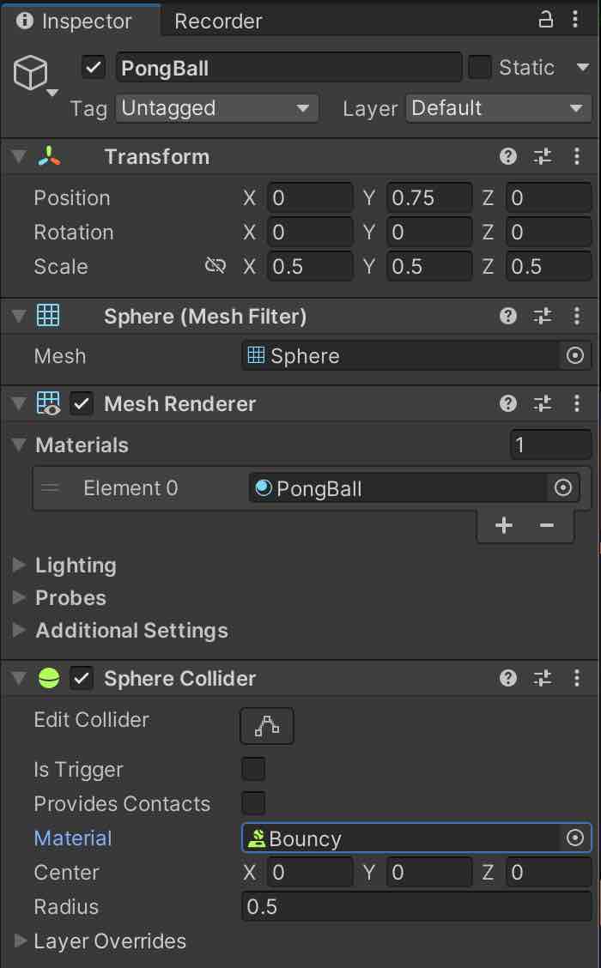Toggle the PongBall active checkbox
This screenshot has width=601, height=968.
(x=94, y=67)
